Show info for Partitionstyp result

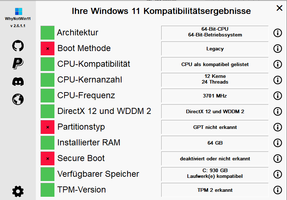278,127
